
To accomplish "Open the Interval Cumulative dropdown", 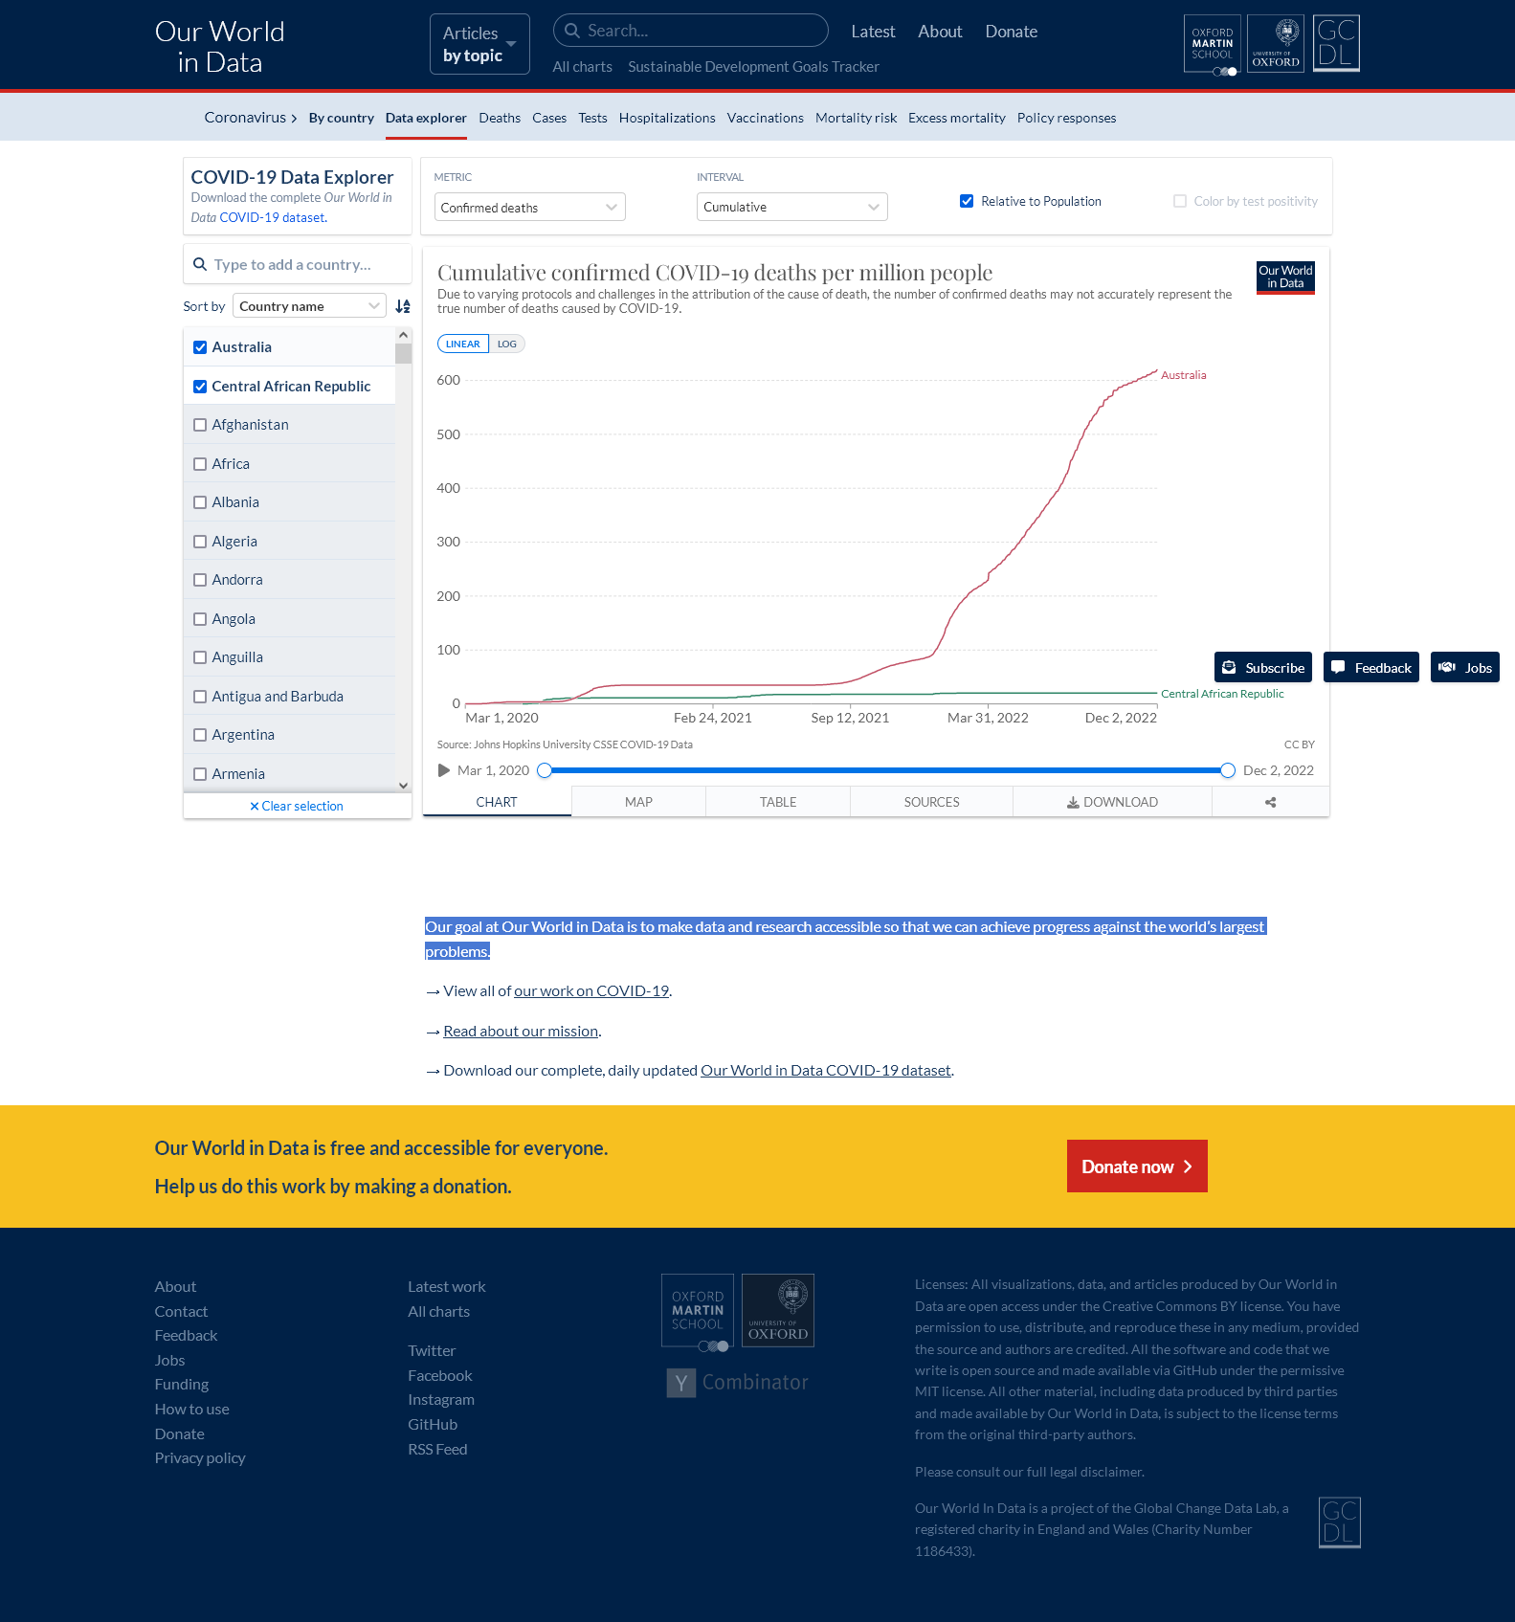I will click(791, 207).
